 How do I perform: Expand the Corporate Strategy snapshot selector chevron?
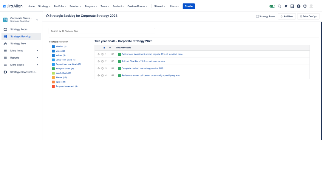(x=37, y=20)
